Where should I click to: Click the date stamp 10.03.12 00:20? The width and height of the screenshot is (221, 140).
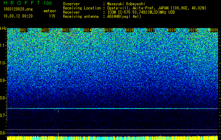pyautogui.click(x=18, y=16)
